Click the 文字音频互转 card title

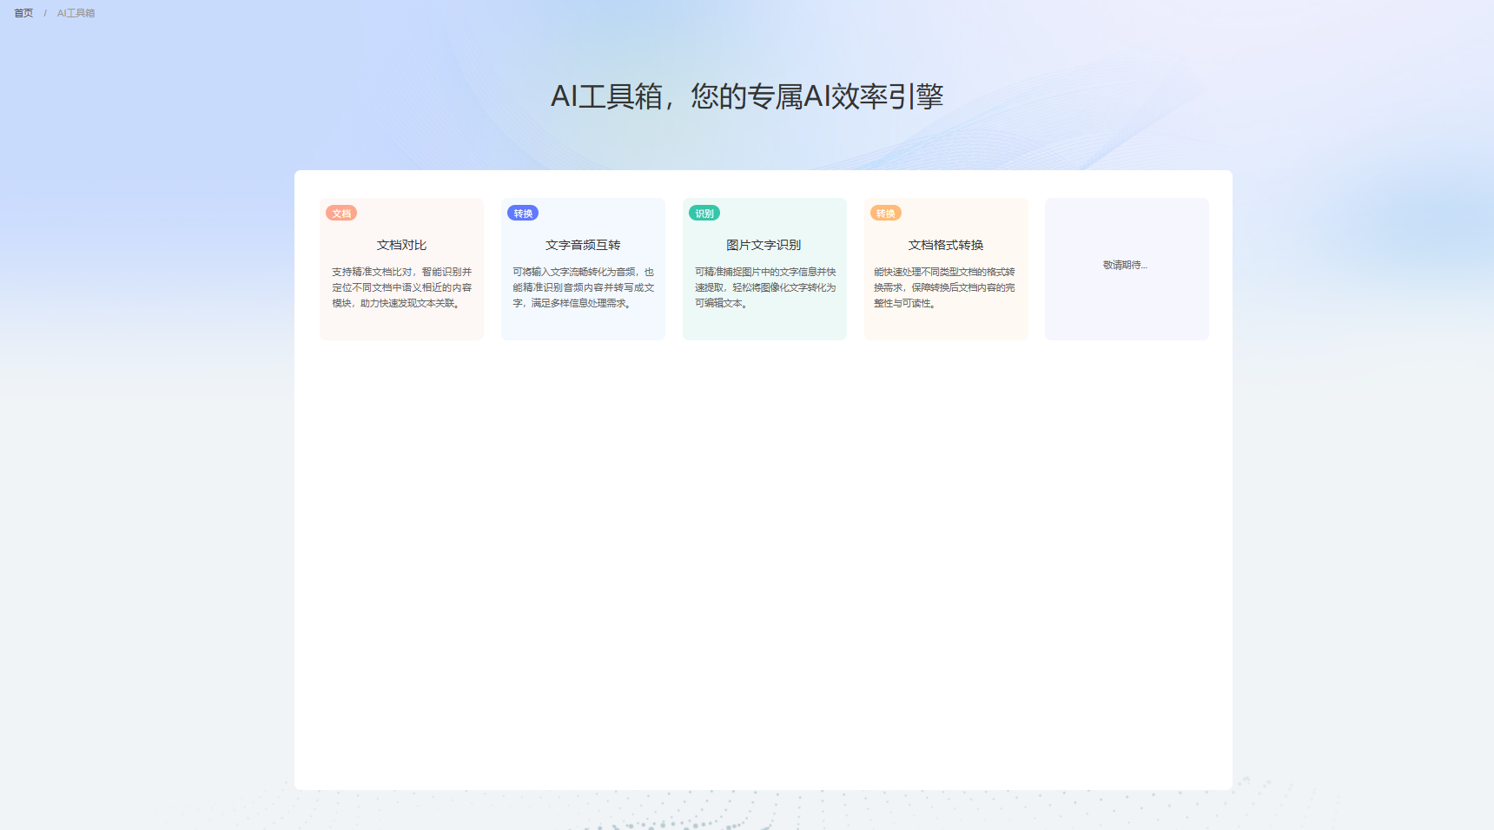[583, 245]
